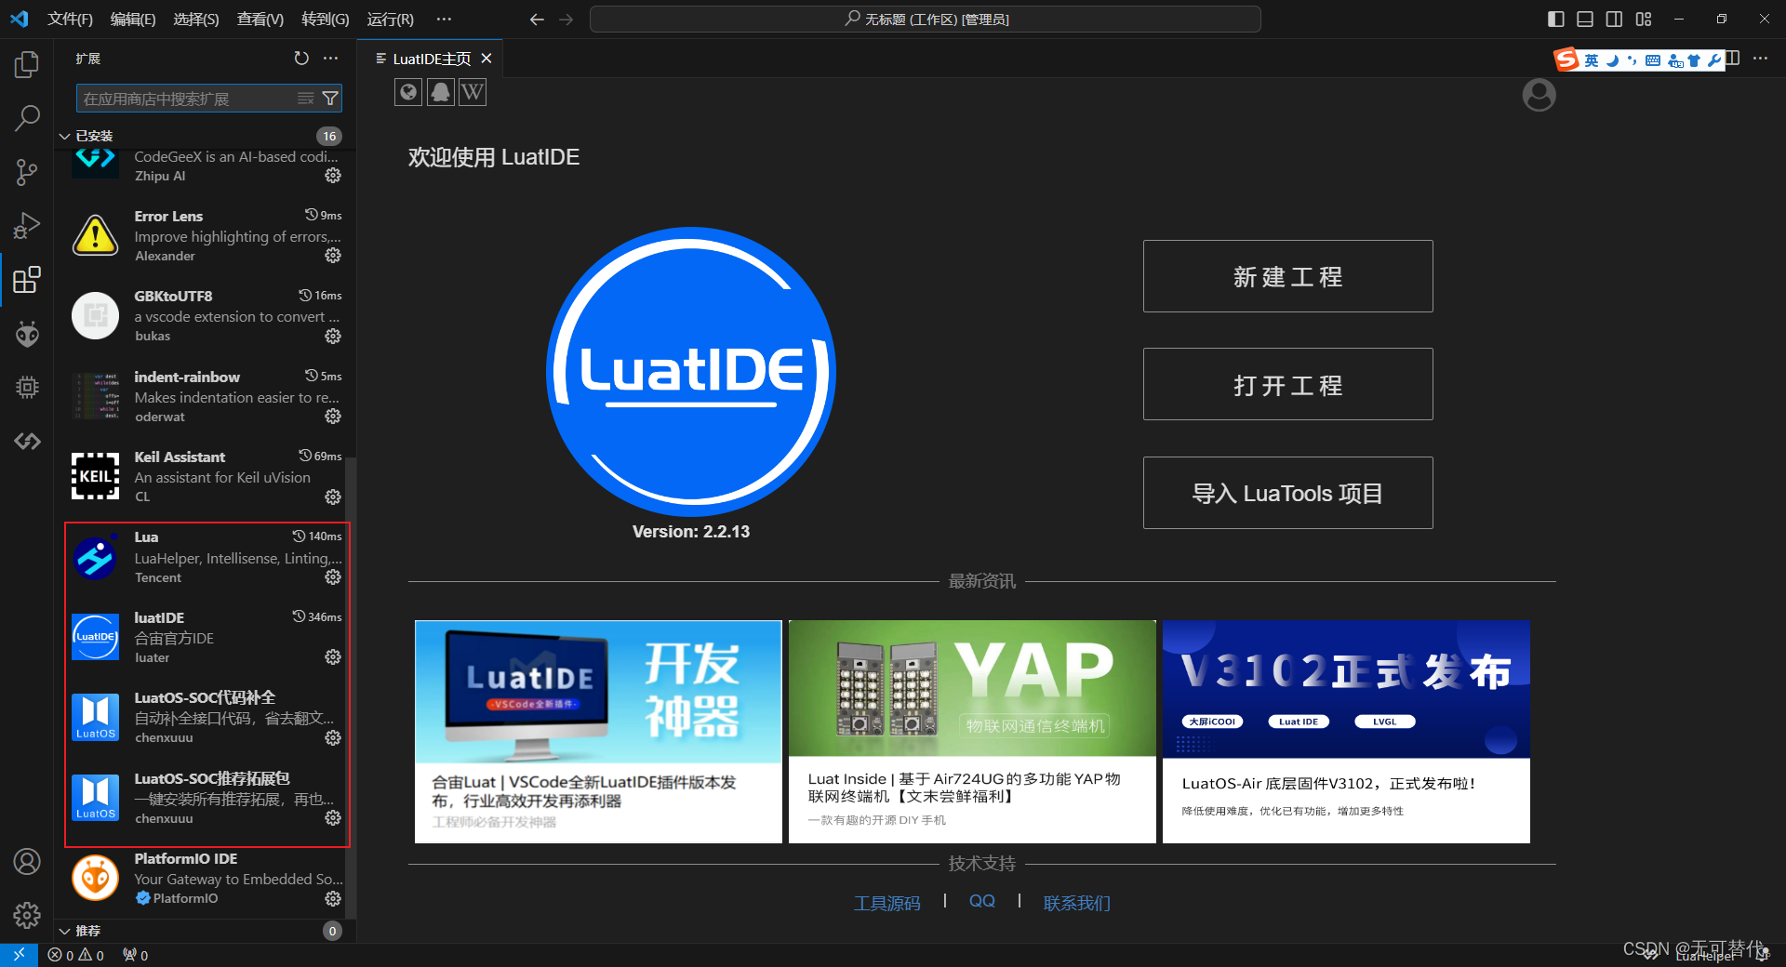Open settings for the Lua extension by Tencent
Viewport: 1786px width, 967px height.
pos(333,577)
